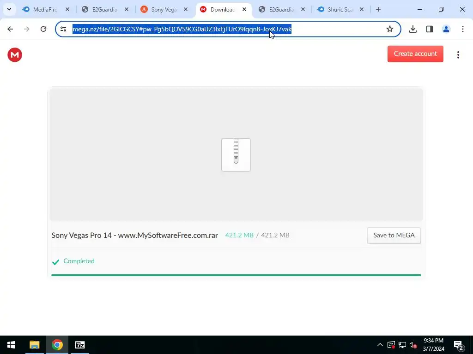Go back to previous page
473x354 pixels.
point(10,29)
